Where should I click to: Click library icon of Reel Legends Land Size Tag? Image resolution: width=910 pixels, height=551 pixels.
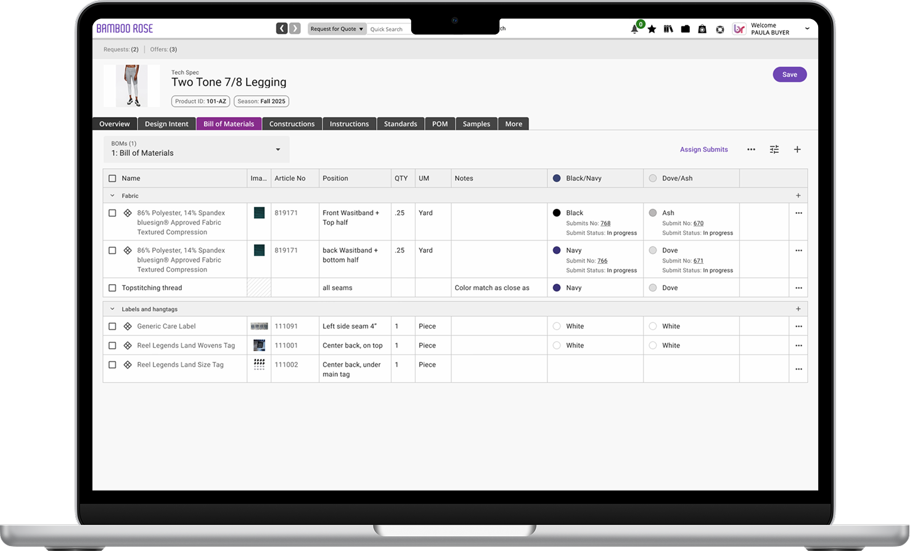128,364
